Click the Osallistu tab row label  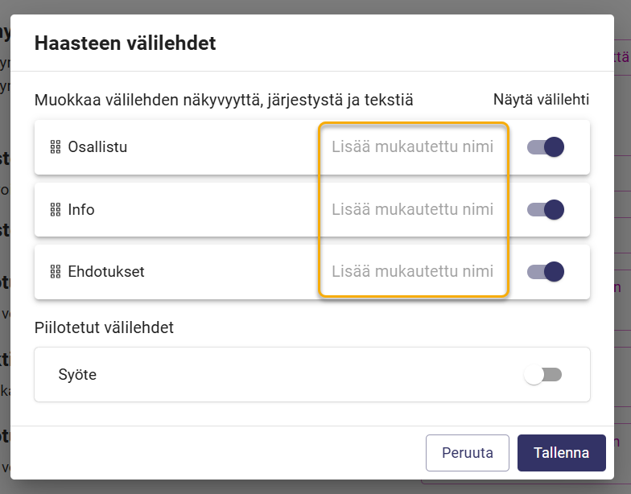coord(97,147)
